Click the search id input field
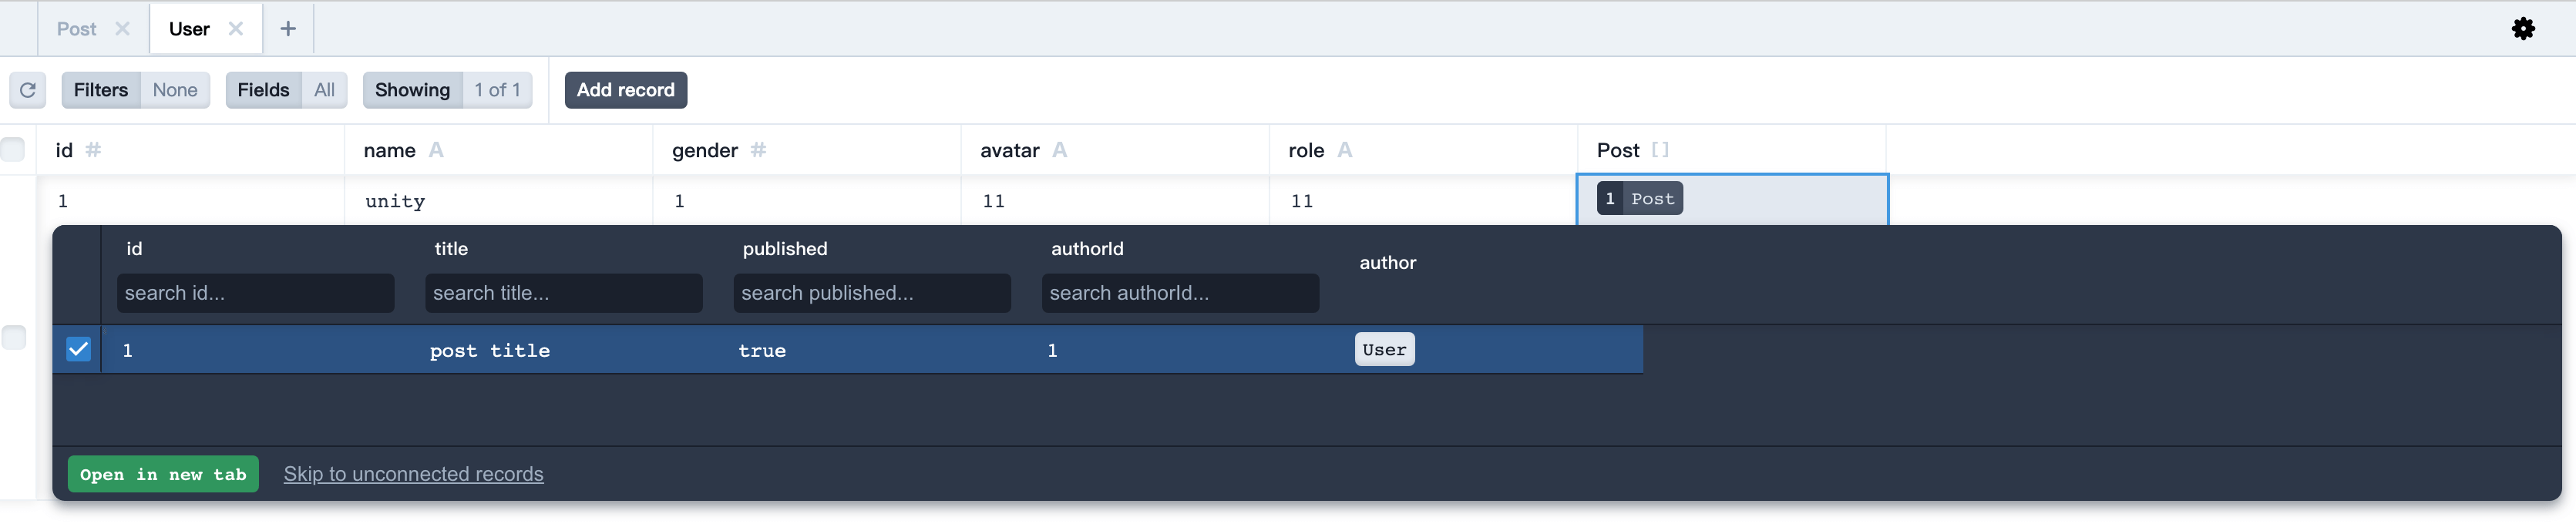 (x=255, y=293)
